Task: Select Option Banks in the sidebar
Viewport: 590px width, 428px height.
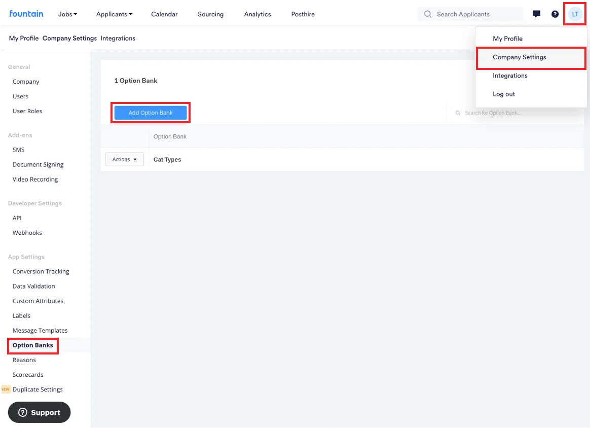Action: pyautogui.click(x=33, y=345)
